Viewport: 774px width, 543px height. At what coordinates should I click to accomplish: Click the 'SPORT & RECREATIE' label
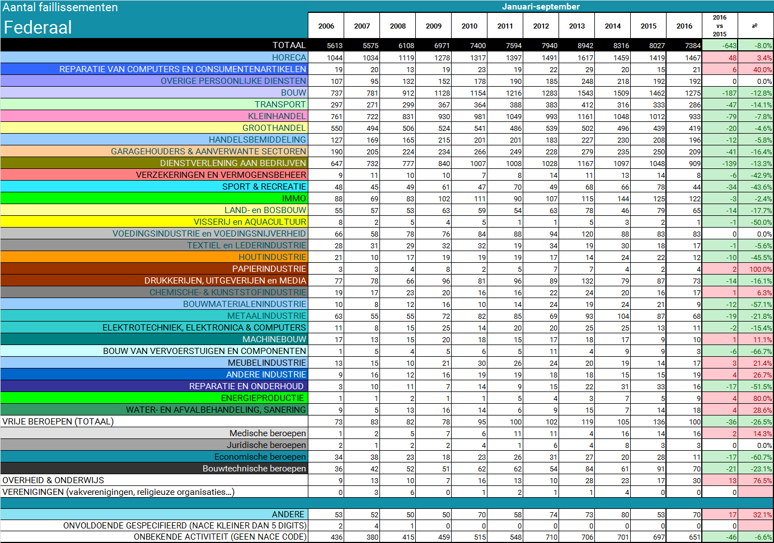pos(264,186)
